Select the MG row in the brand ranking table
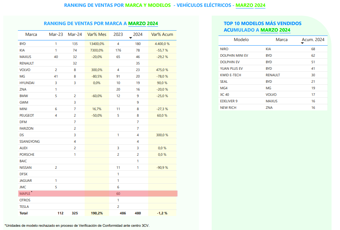340x230 pixels. pos(97,76)
